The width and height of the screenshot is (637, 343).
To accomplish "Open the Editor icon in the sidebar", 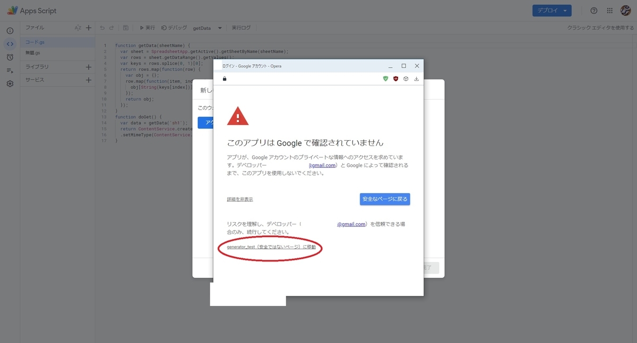I will pos(10,44).
